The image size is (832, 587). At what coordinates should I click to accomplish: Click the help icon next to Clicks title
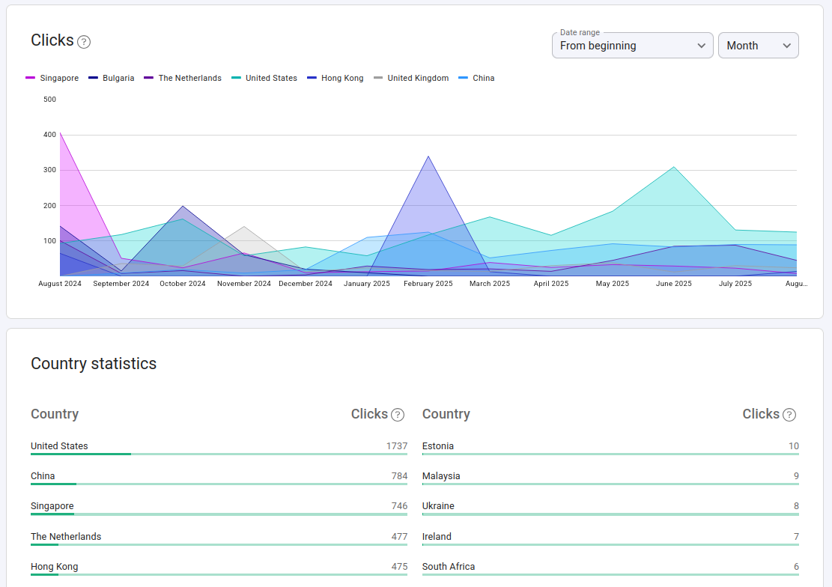[84, 42]
